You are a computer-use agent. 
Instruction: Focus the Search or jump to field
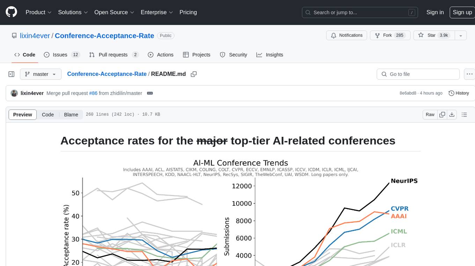pyautogui.click(x=360, y=13)
